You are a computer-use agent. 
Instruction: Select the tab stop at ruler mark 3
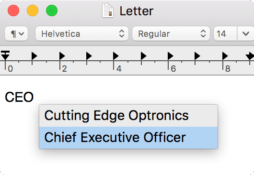(89, 56)
